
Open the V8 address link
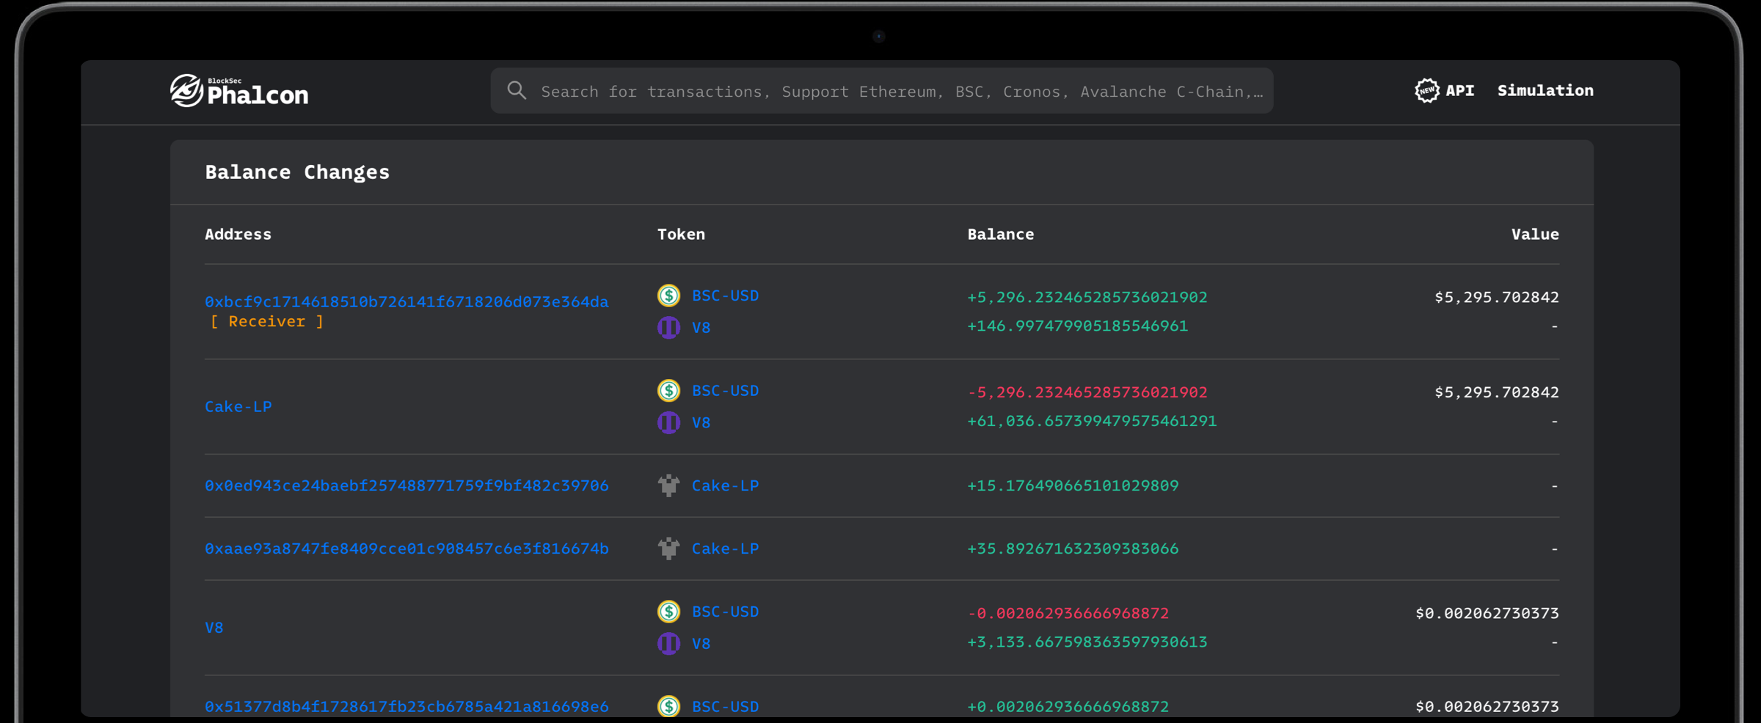(x=214, y=628)
